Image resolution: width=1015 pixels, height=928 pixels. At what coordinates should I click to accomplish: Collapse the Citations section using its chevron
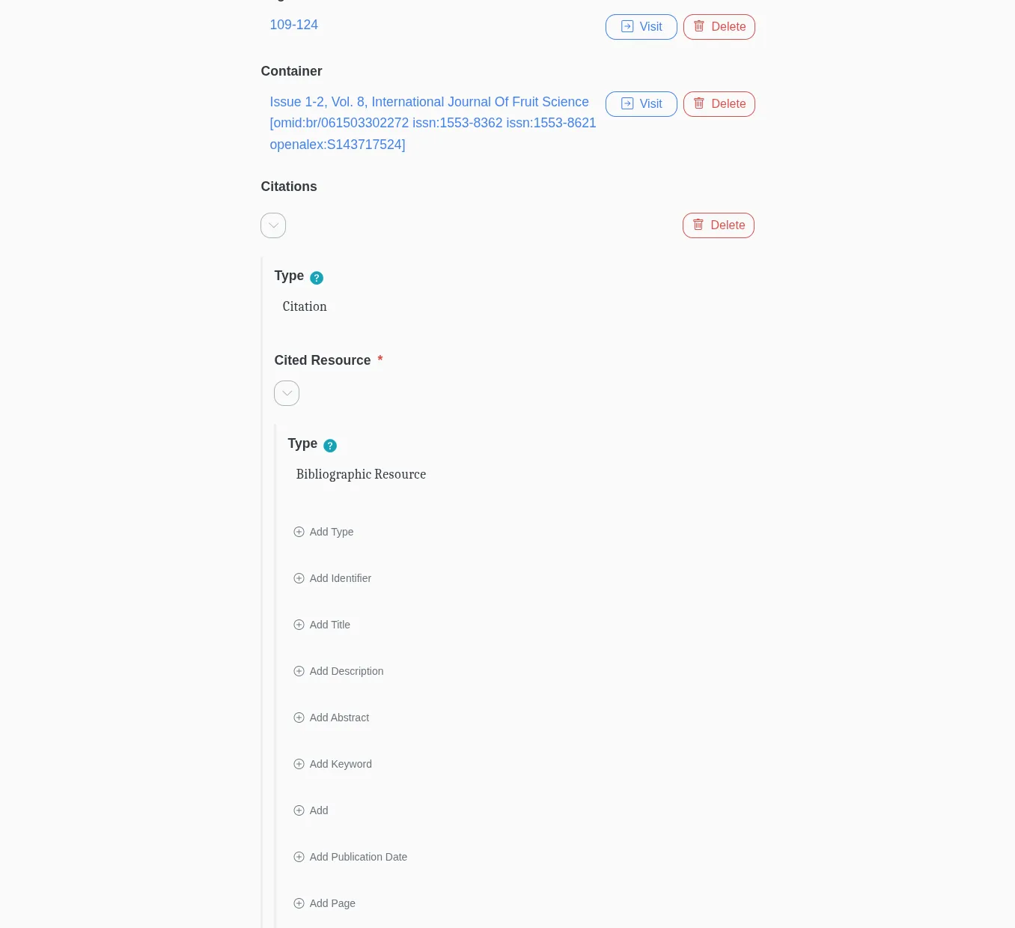[273, 225]
